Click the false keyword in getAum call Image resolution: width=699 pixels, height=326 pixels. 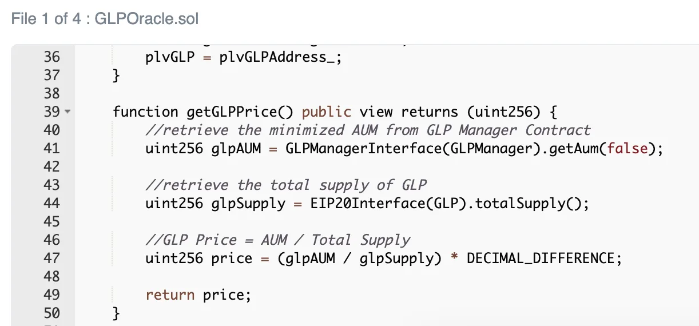click(627, 149)
